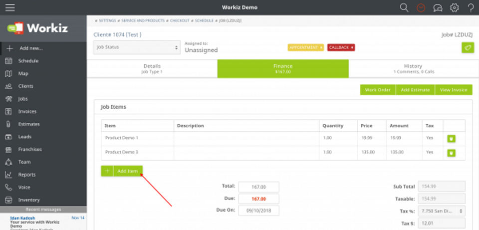479x230 pixels.
Task: Open the chat messages icon
Action: point(438,7)
